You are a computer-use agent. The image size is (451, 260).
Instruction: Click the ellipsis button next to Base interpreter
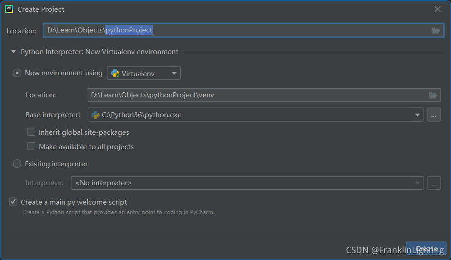click(x=434, y=115)
